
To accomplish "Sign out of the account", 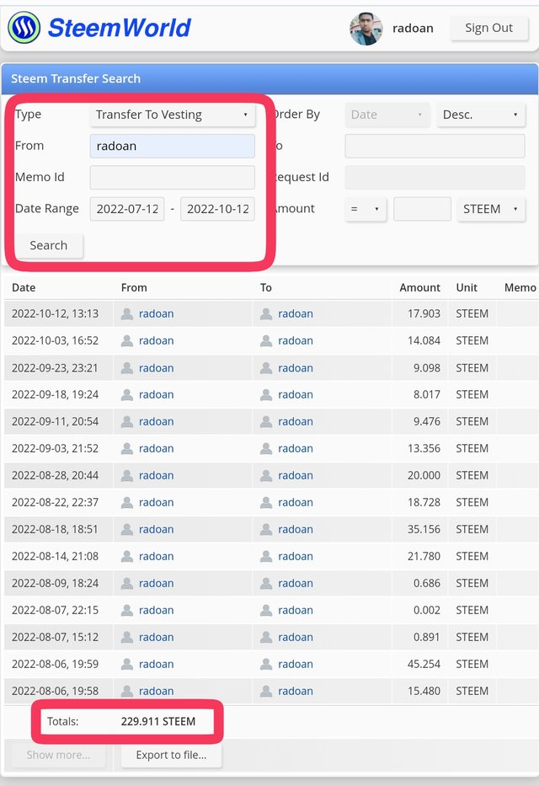I will [489, 28].
